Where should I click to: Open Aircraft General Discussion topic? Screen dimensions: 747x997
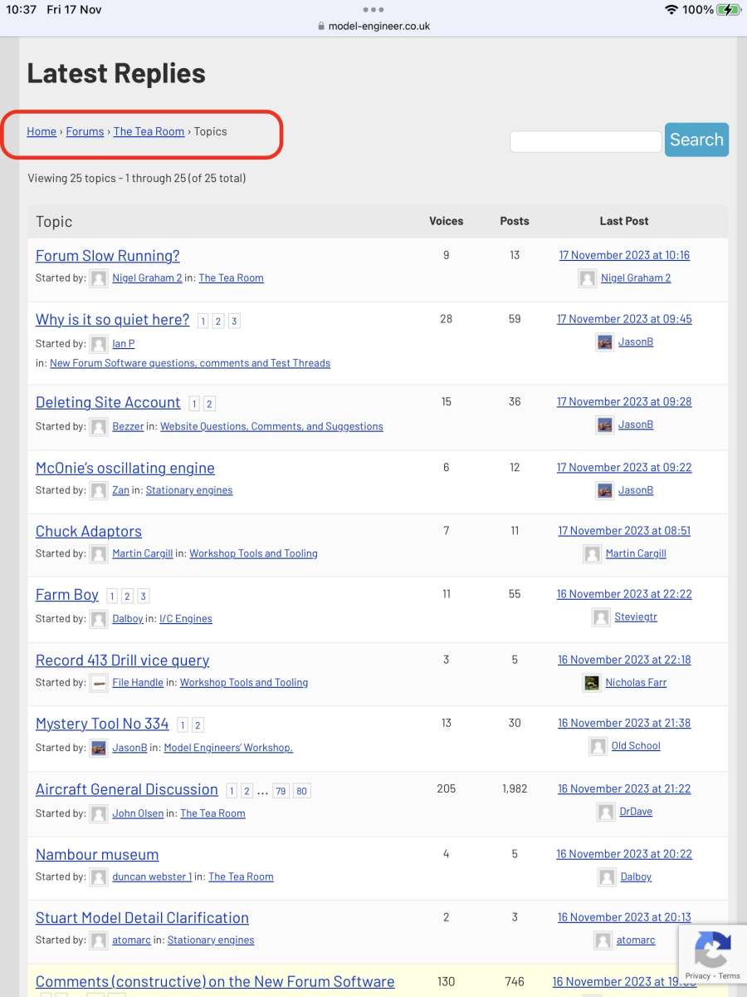(x=127, y=789)
